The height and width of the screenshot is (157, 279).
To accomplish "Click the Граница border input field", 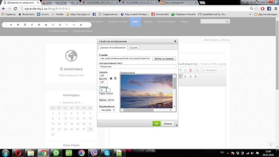I will 105,90.
